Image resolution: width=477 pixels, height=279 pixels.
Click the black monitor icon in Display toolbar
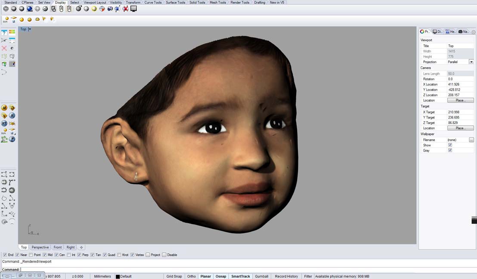pos(133,9)
